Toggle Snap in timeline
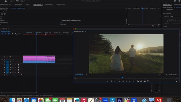Viewport: 181px width, 102px height. pos(5,34)
